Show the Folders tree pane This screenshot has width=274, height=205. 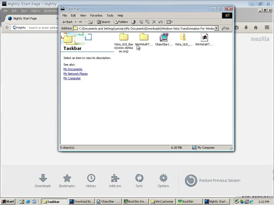point(121,22)
